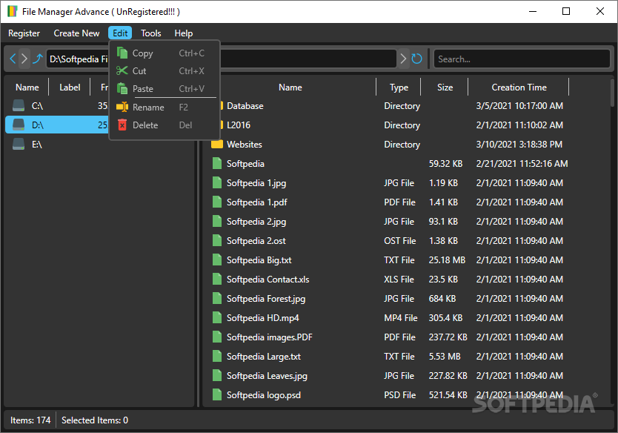The width and height of the screenshot is (618, 433).
Task: Open the address bar go arrow
Action: pyautogui.click(x=403, y=59)
